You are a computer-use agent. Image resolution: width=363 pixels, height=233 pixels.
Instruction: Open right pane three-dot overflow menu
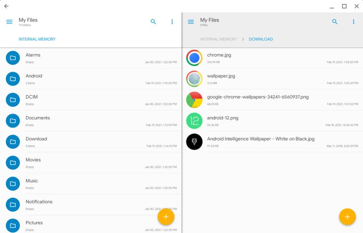pyautogui.click(x=353, y=22)
